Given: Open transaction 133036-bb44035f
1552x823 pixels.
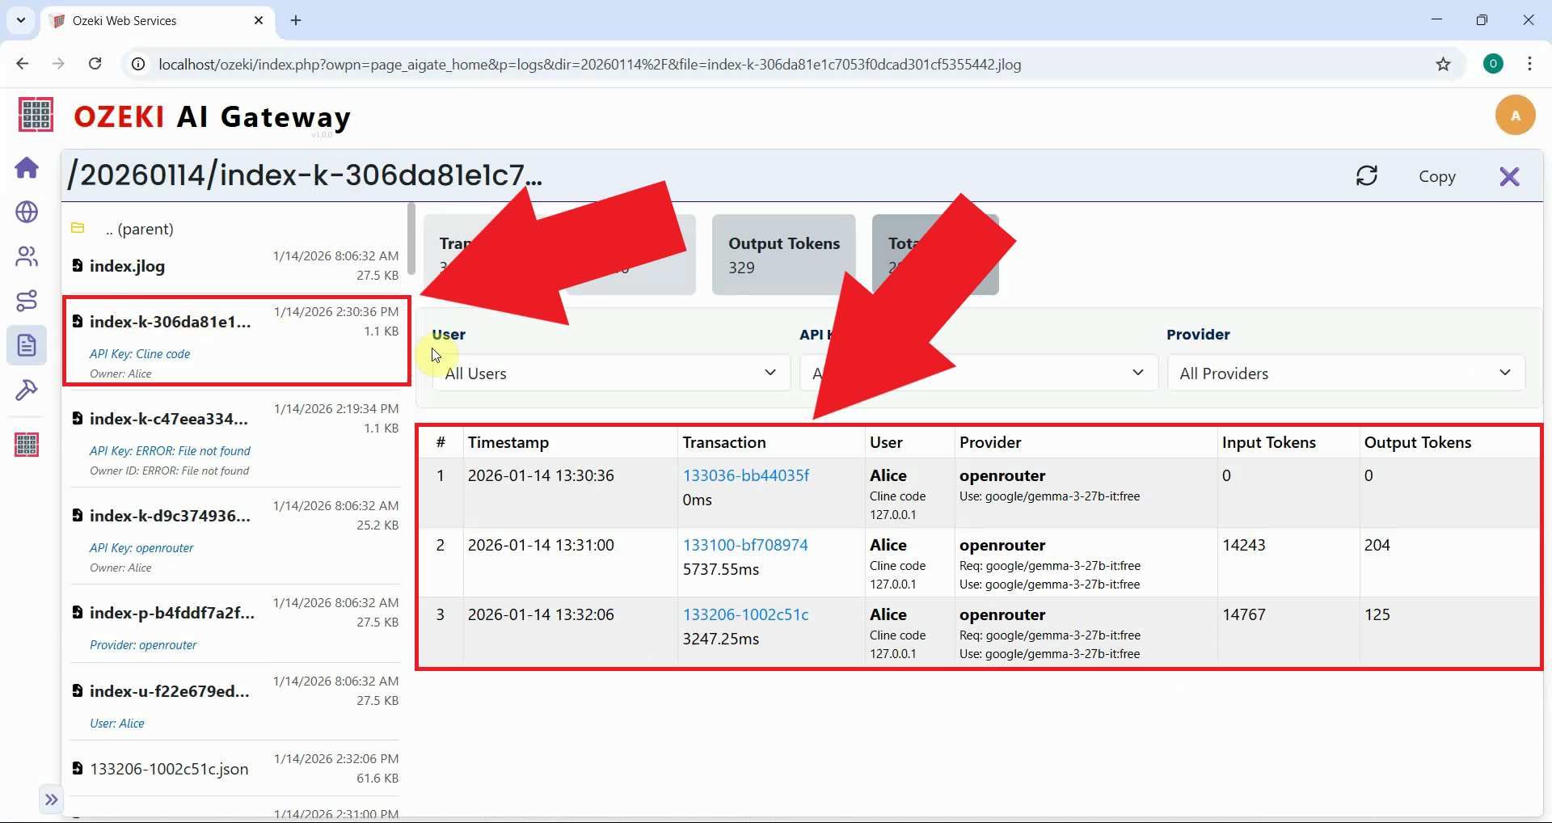Looking at the screenshot, I should pos(745,475).
